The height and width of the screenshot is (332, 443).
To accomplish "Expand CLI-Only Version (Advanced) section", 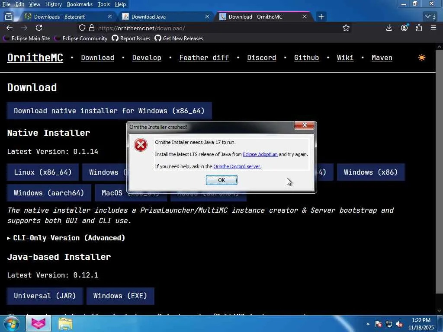I will tap(66, 238).
